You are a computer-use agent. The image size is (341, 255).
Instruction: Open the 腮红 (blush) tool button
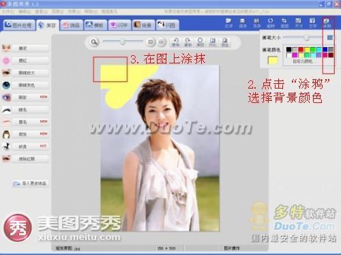coord(31,61)
